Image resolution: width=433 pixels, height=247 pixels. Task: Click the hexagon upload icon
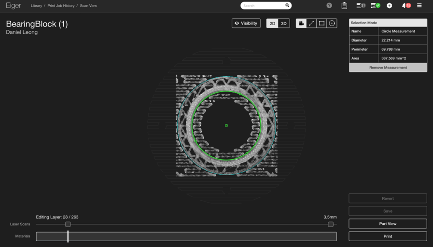[390, 6]
